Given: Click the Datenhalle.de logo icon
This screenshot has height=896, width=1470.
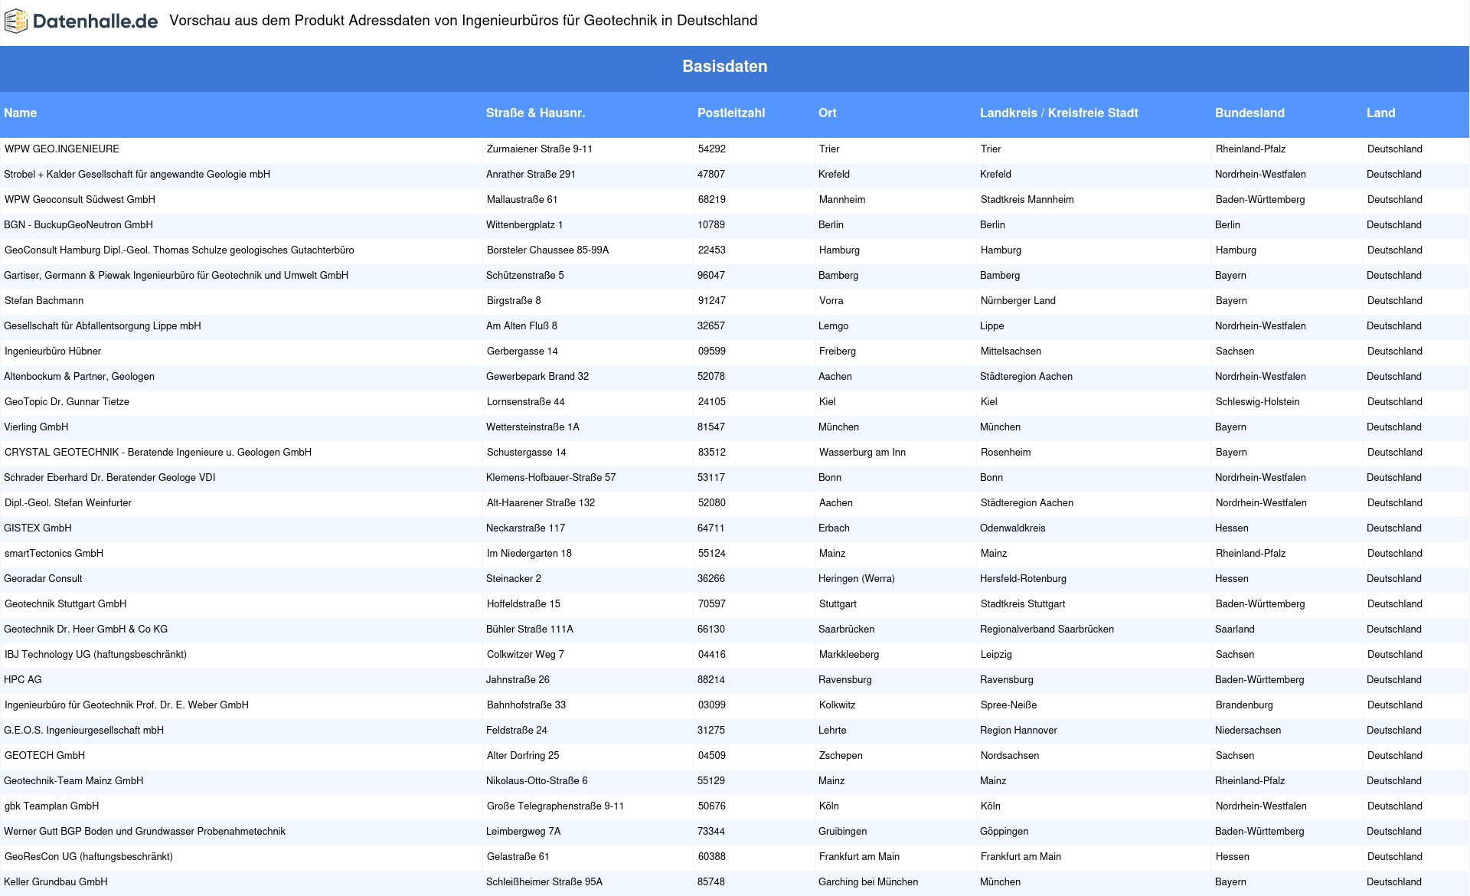Looking at the screenshot, I should [16, 21].
